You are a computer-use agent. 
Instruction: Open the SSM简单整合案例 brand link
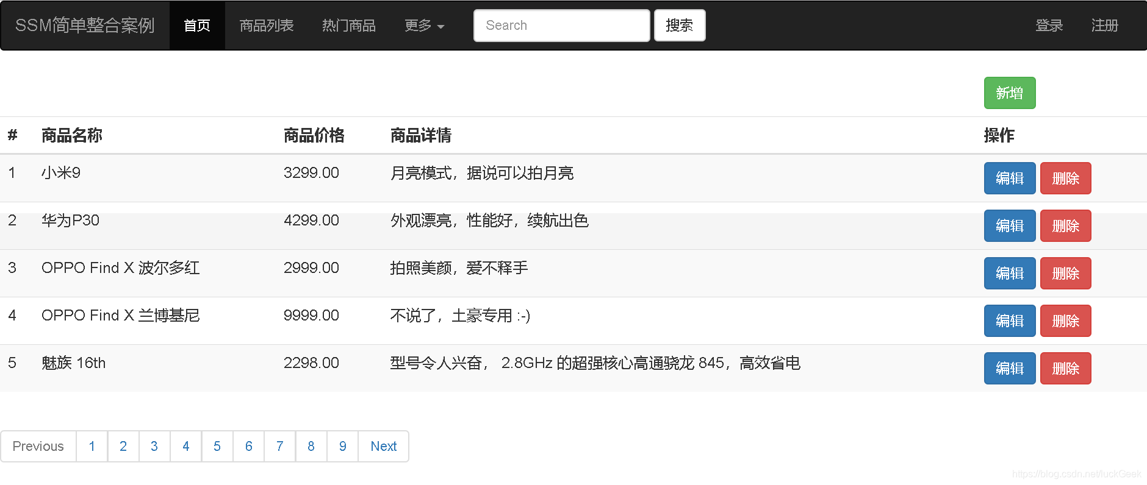[85, 26]
